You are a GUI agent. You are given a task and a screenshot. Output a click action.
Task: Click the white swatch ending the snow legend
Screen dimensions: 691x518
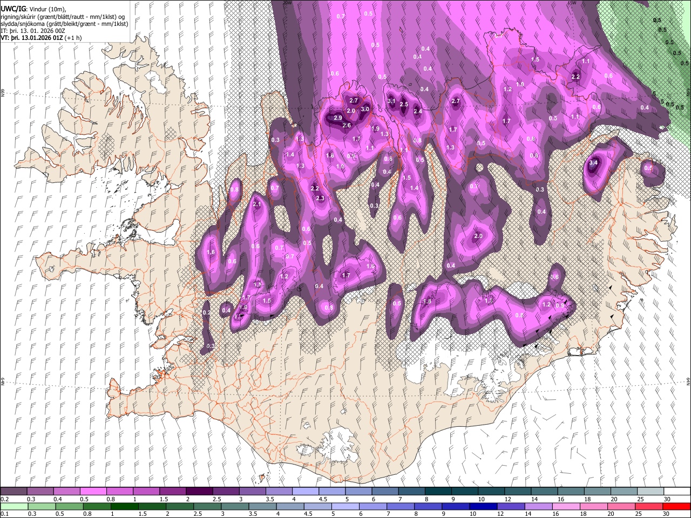676,491
